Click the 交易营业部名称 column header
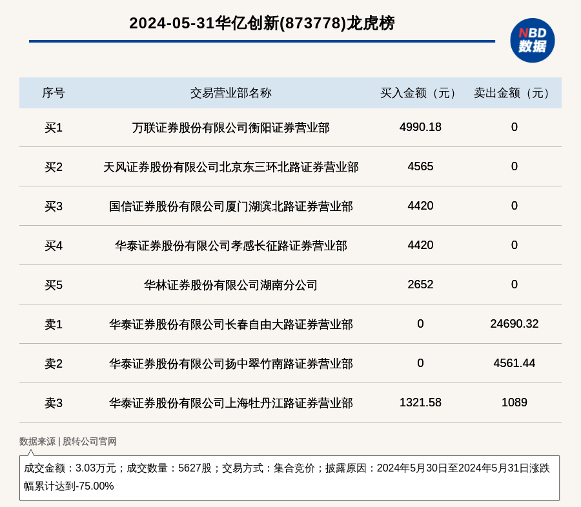The height and width of the screenshot is (507, 581). [231, 93]
